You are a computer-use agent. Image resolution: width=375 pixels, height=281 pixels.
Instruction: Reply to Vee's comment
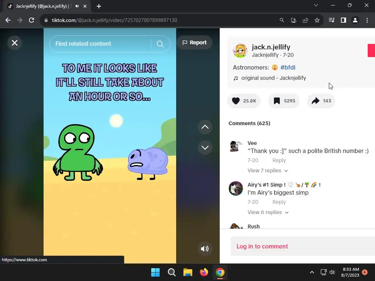tap(279, 160)
